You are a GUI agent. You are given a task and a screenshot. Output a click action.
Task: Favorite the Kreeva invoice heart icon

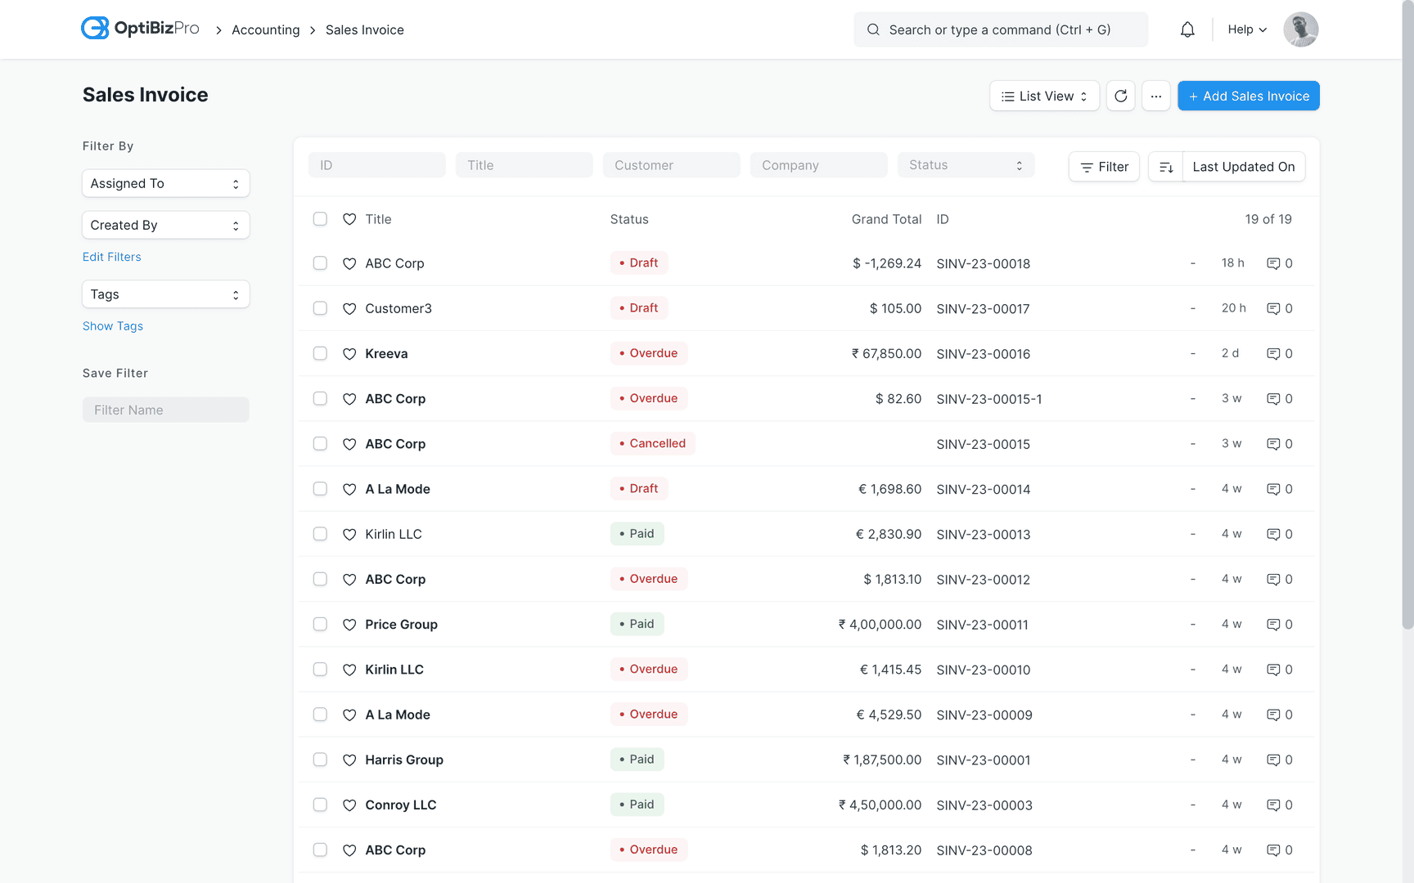[349, 353]
